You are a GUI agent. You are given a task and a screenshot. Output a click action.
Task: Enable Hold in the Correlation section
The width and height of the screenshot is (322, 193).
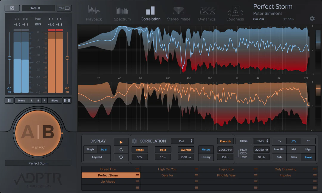pos(163,150)
